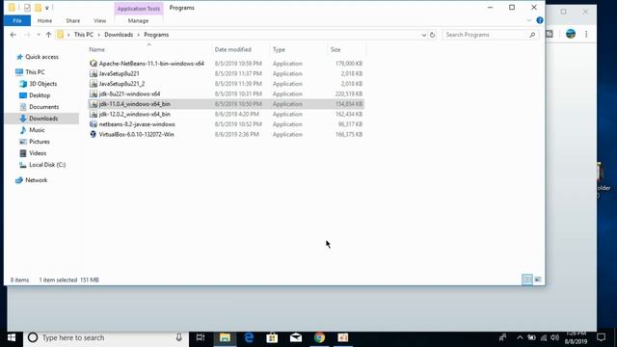Open the Manage ribbon tab
Screen dimensions: 617x347
pyautogui.click(x=138, y=20)
